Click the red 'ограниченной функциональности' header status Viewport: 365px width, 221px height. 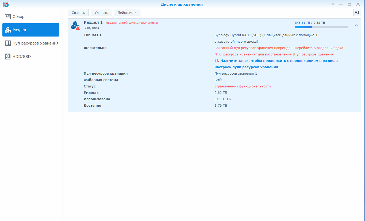(132, 23)
